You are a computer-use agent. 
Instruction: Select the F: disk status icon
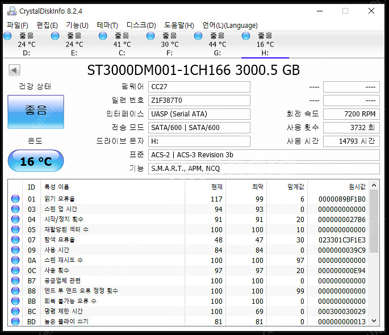tap(150, 36)
